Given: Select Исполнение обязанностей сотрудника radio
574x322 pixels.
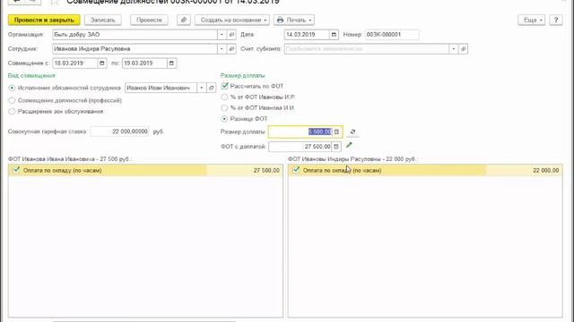Looking at the screenshot, I should 12,88.
